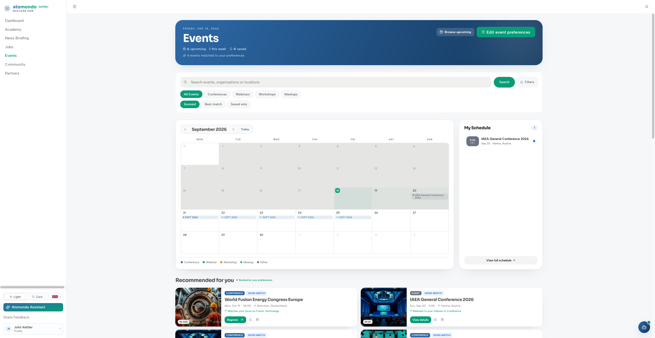Open News Briefing in sidebar

coord(17,38)
